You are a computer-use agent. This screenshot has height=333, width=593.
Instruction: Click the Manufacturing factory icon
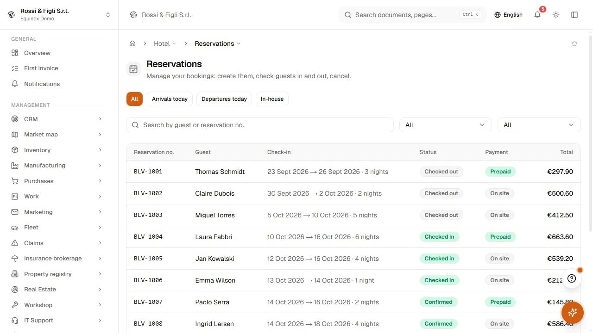[15, 166]
